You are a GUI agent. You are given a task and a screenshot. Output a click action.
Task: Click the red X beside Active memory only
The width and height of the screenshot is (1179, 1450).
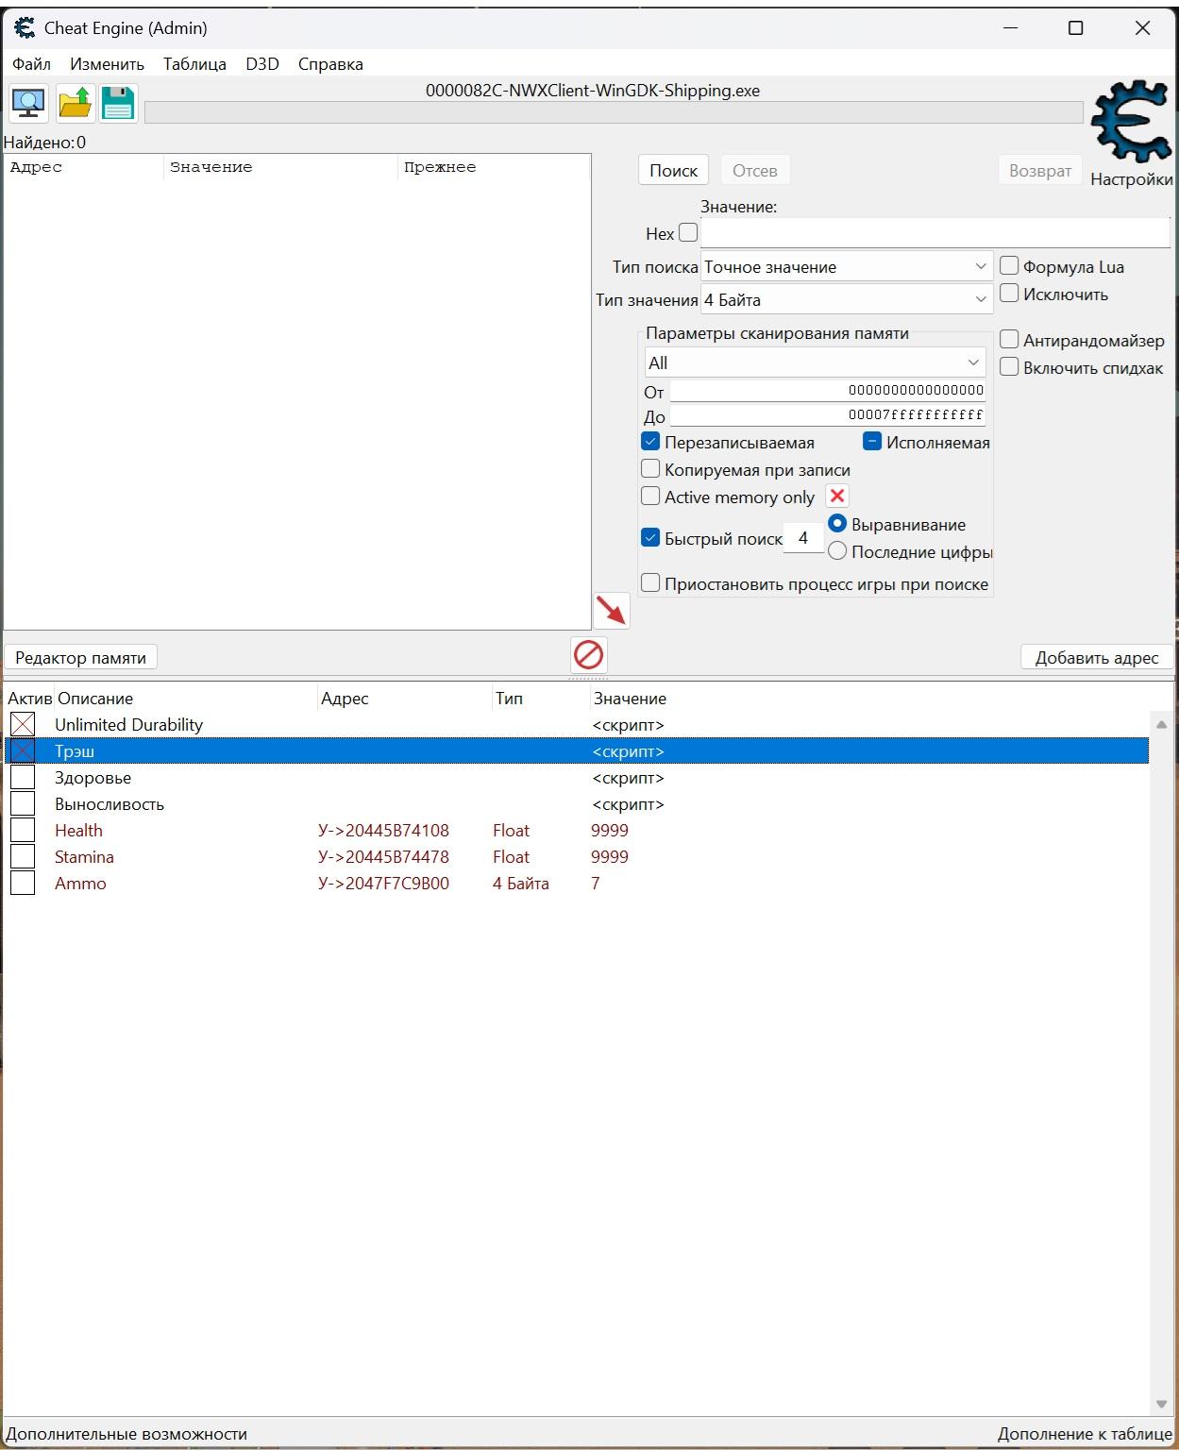[836, 497]
